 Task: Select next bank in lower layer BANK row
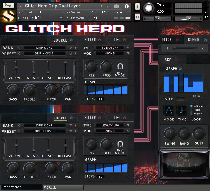[75, 125]
